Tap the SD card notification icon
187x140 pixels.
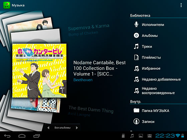coord(123,136)
